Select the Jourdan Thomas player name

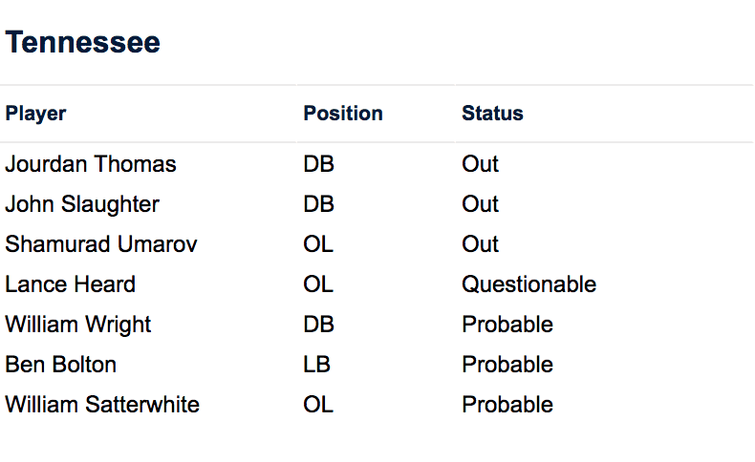(x=91, y=164)
